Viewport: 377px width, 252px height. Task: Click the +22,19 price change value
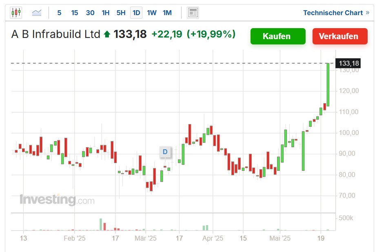[x=167, y=34]
